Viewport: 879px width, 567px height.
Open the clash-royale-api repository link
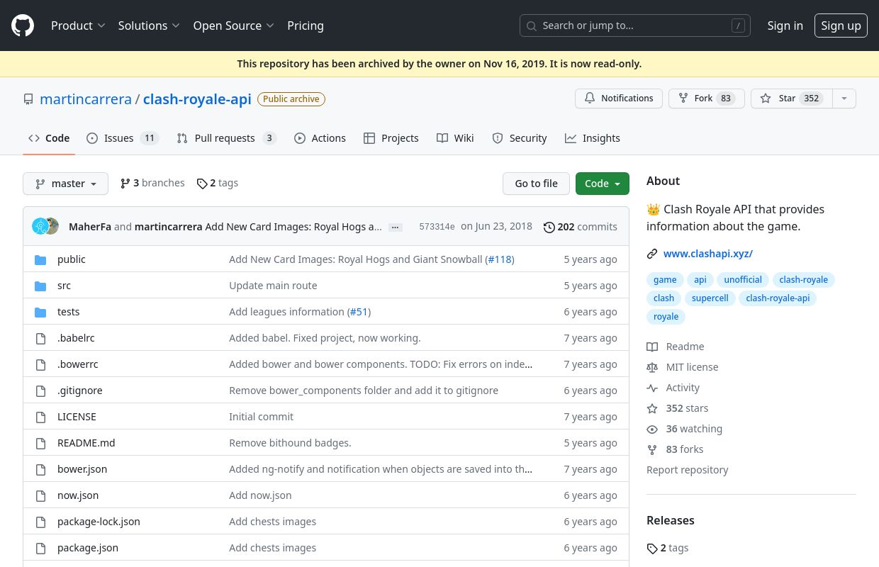[x=197, y=99]
